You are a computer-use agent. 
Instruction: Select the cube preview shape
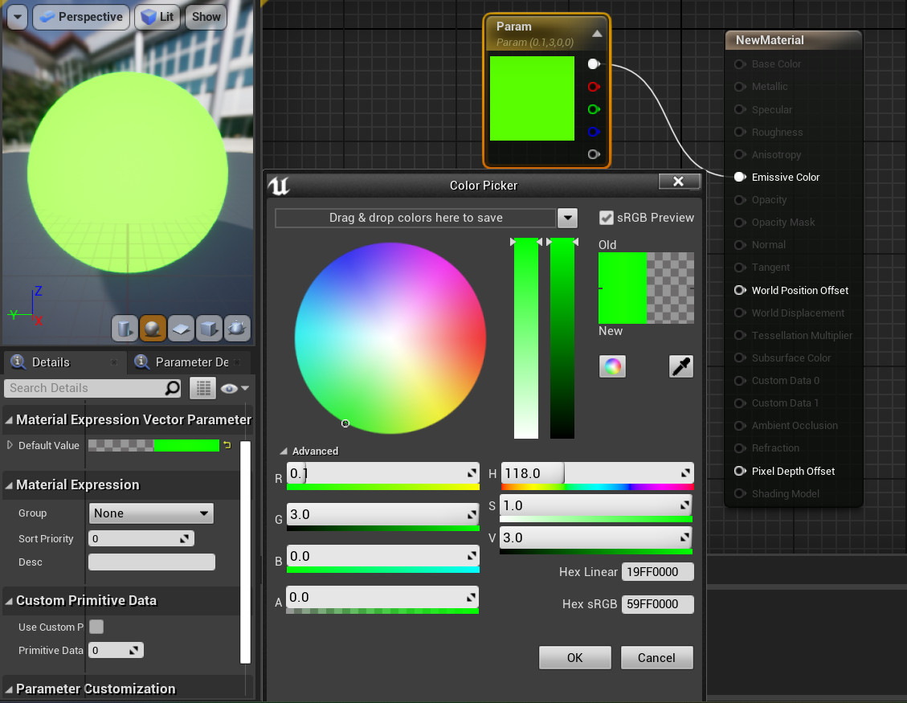(209, 328)
